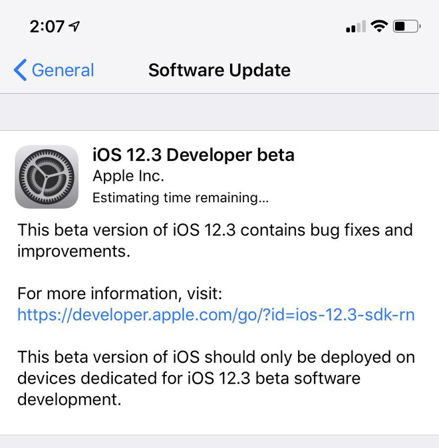The width and height of the screenshot is (439, 448).
Task: Tap the For more information text
Action: tap(120, 293)
